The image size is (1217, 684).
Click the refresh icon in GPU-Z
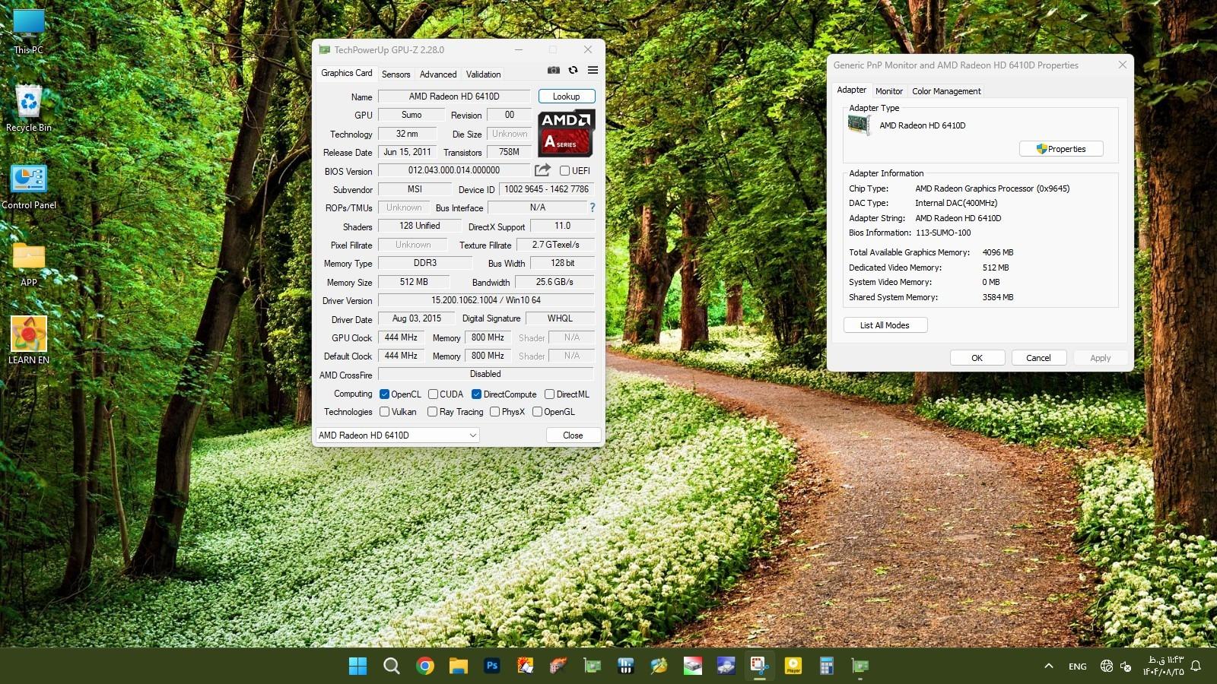pos(573,70)
